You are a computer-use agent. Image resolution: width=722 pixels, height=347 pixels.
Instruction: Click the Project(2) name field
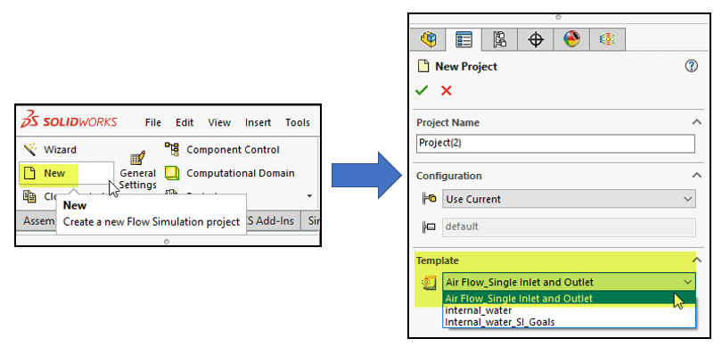(555, 144)
